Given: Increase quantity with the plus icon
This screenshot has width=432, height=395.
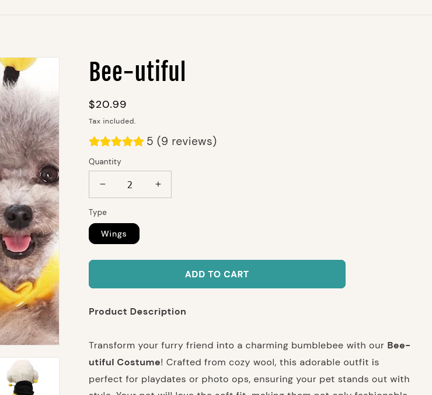Looking at the screenshot, I should [x=158, y=184].
